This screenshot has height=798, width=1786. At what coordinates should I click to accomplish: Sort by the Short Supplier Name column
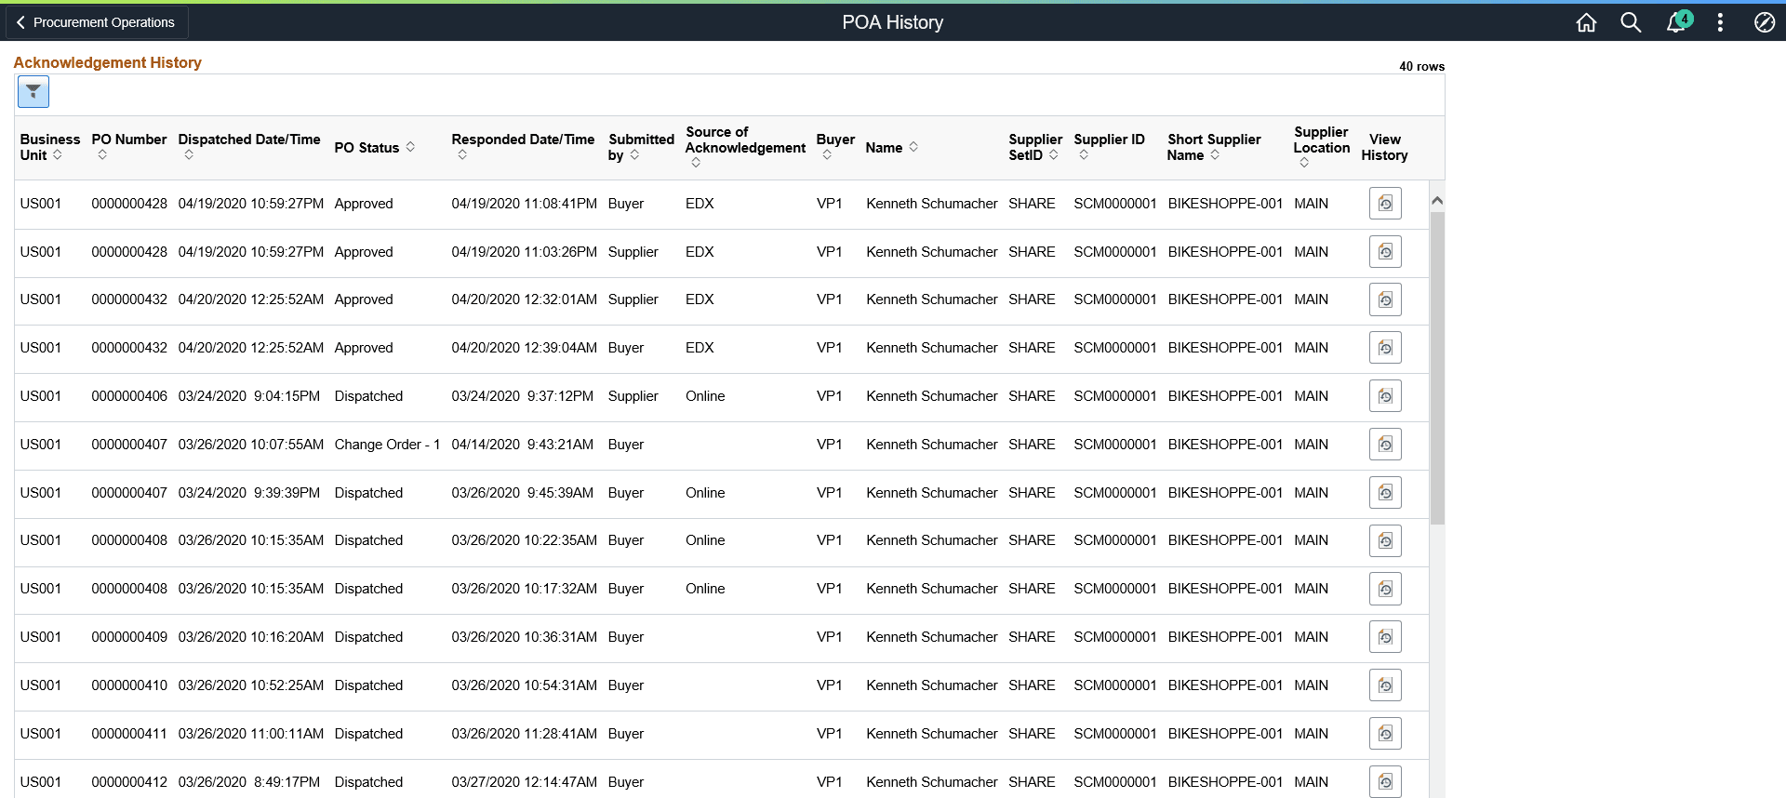[x=1214, y=147]
